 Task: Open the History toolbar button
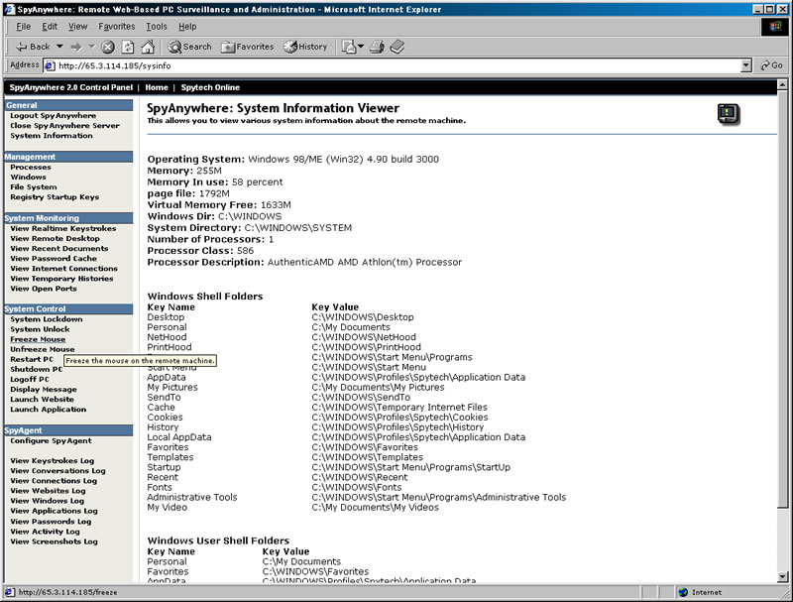coord(305,47)
